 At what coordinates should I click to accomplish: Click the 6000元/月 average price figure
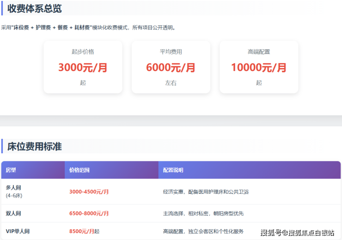point(171,67)
